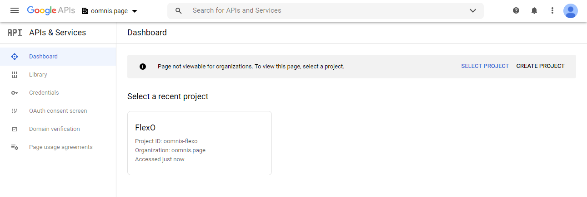Open the three-dot settings menu
Image resolution: width=587 pixels, height=197 pixels.
point(552,10)
